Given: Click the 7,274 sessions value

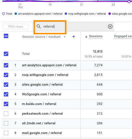Looking at the screenshot, I should (98, 65).
